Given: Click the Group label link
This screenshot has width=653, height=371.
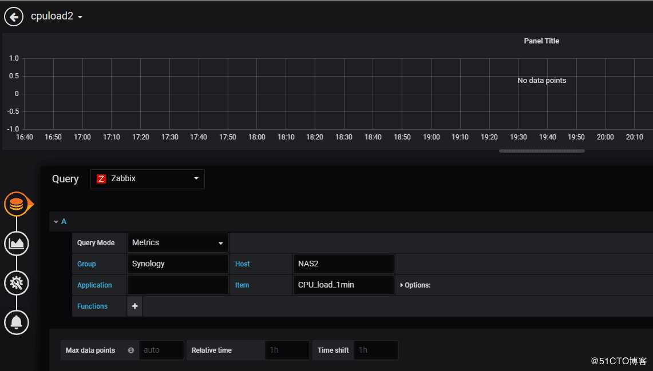Looking at the screenshot, I should coord(86,264).
